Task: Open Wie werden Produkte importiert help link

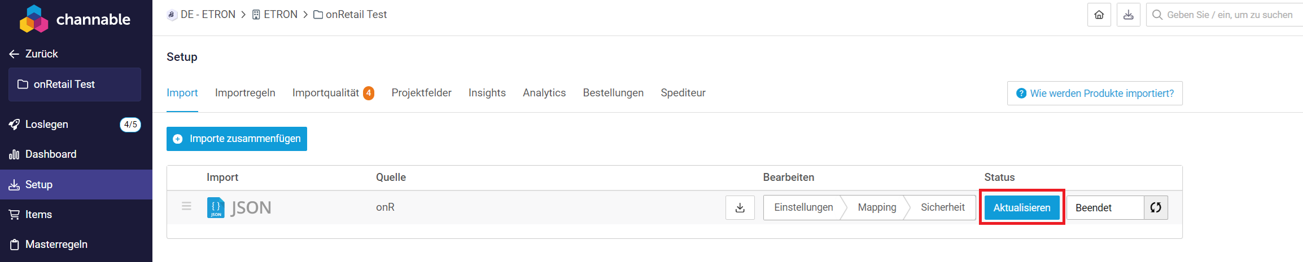Action: pyautogui.click(x=1095, y=94)
